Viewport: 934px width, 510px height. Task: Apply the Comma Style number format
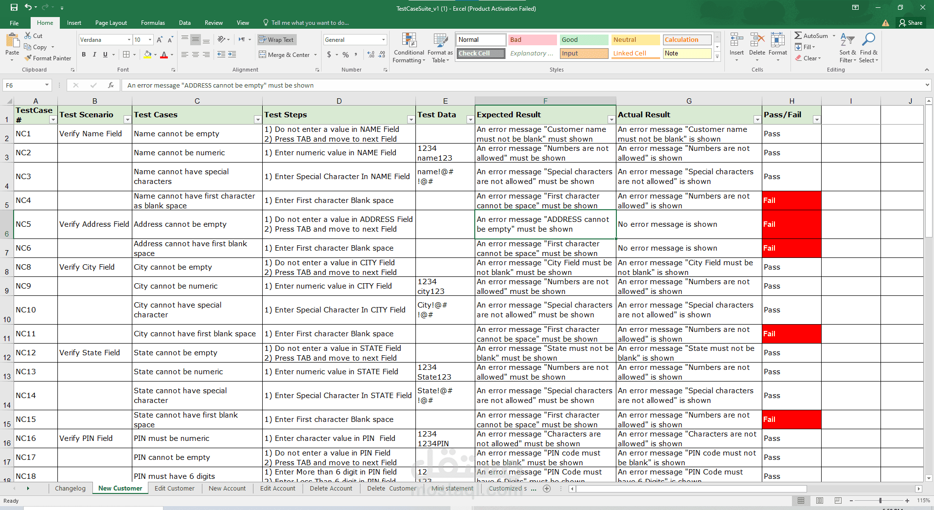point(356,55)
